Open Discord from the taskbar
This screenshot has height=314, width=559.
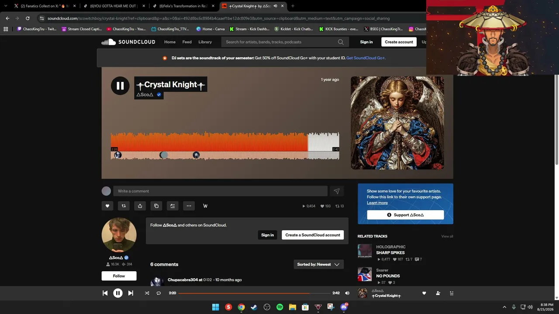pos(344,307)
